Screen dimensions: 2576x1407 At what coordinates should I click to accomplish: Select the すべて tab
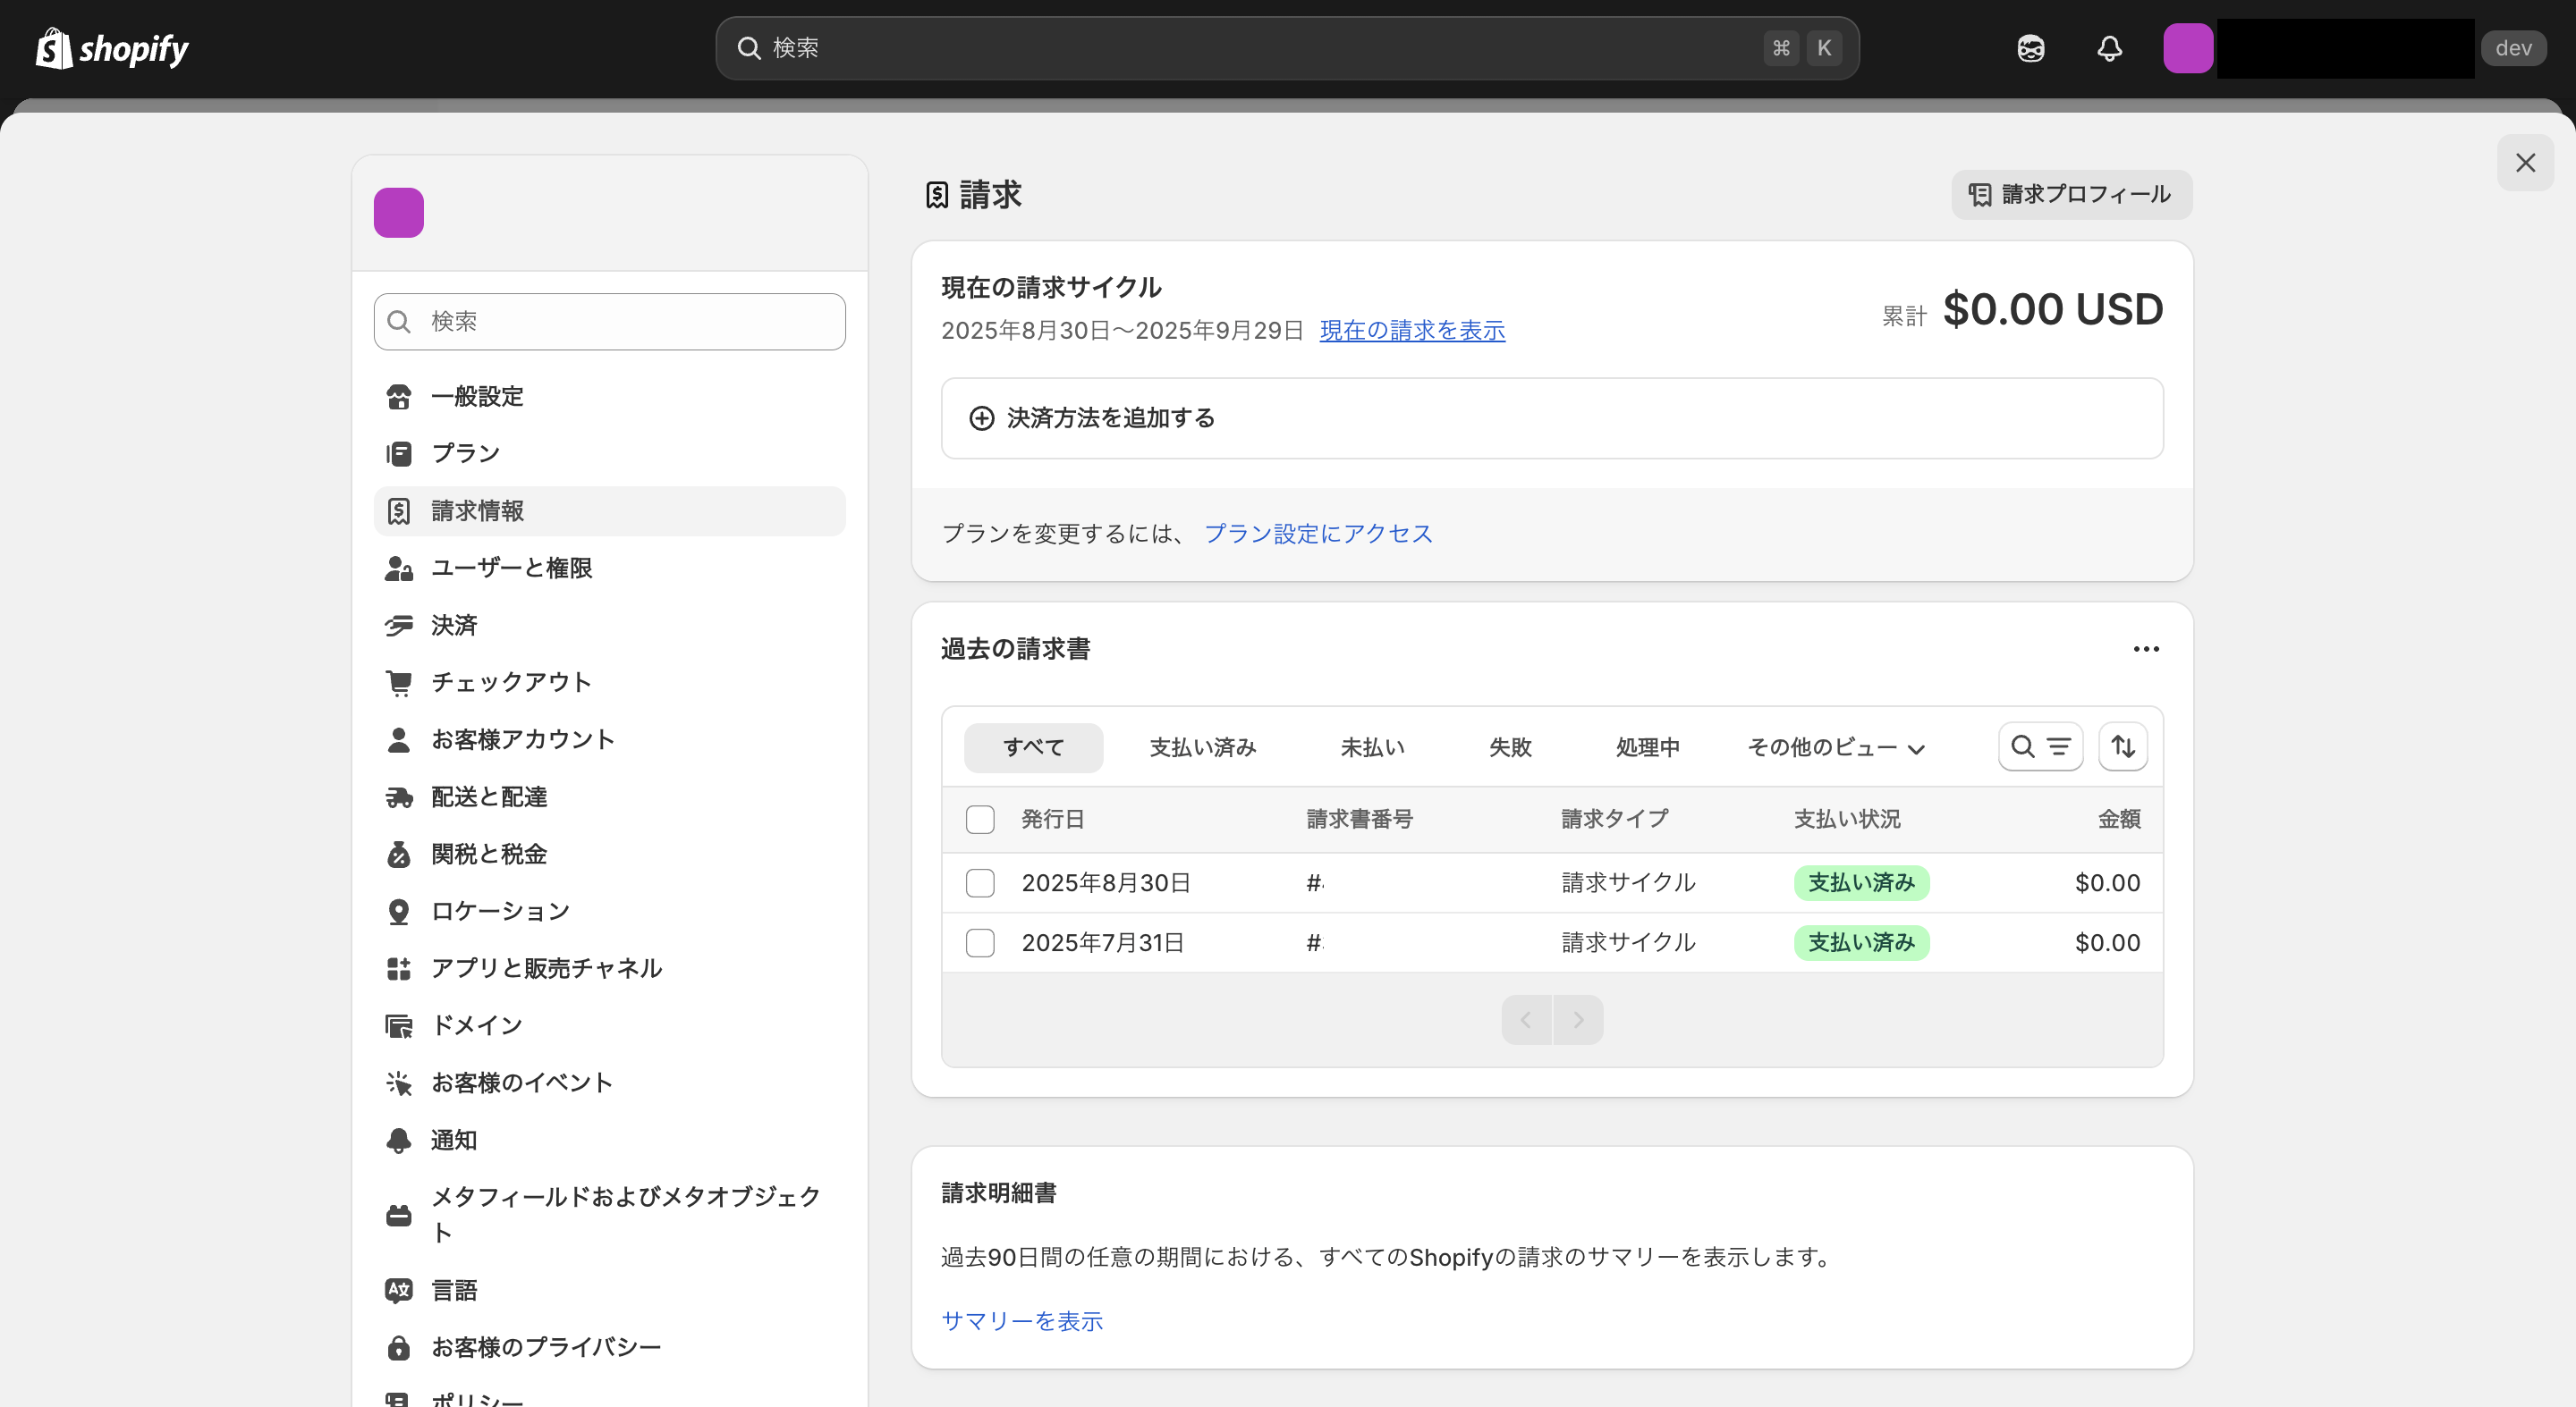point(1033,747)
